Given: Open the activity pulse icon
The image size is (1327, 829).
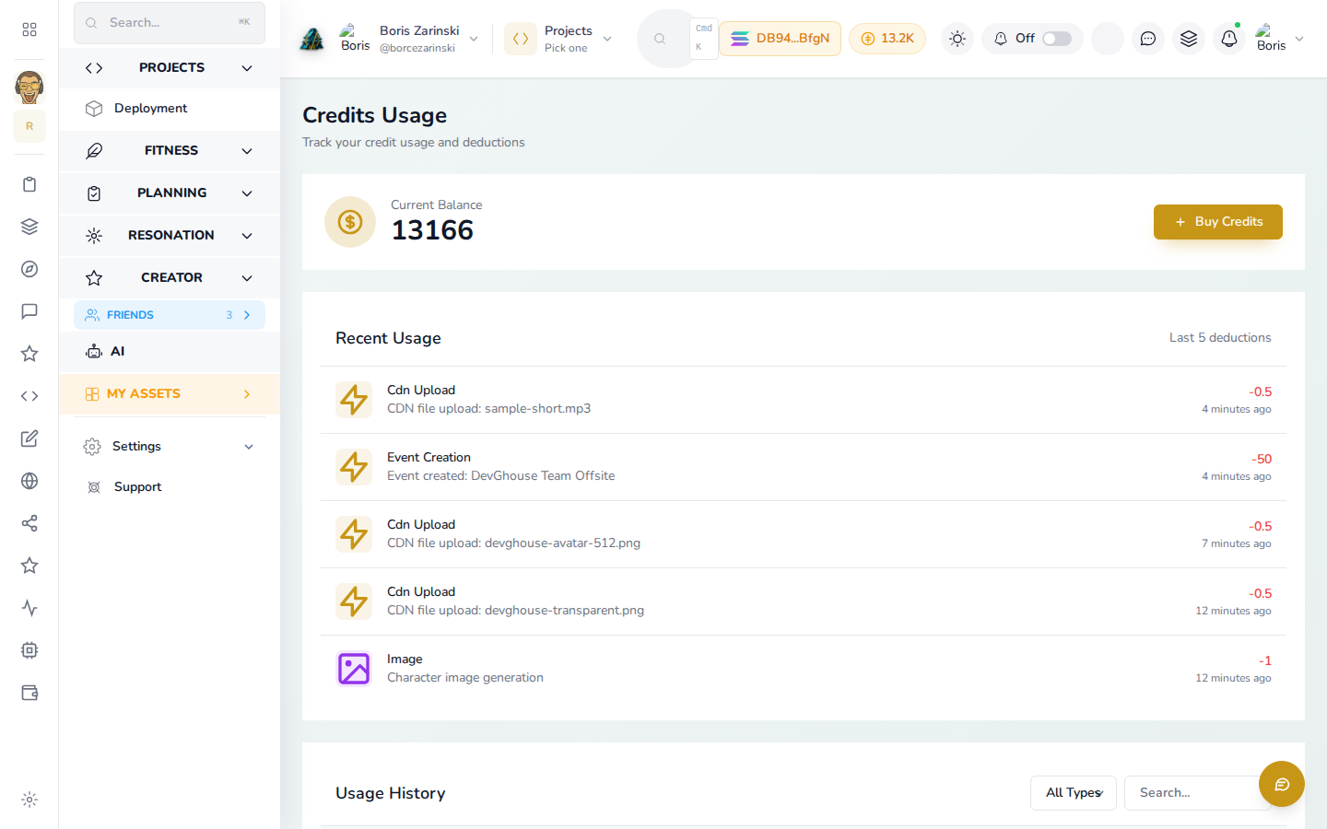Looking at the screenshot, I should tap(29, 608).
